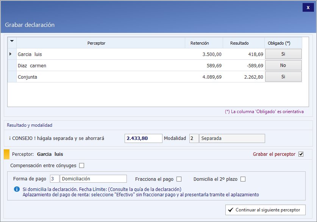Click the savings amount field 2.433,80
Screen dimensions: 317x222
point(143,138)
